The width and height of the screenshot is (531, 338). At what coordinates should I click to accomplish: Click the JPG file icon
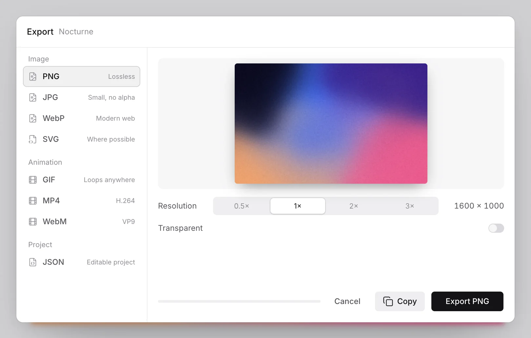[33, 97]
